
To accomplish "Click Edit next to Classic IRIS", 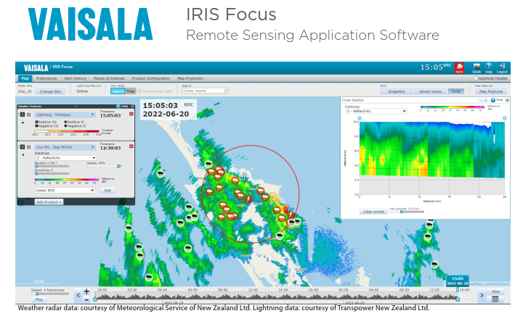I will [108, 191].
